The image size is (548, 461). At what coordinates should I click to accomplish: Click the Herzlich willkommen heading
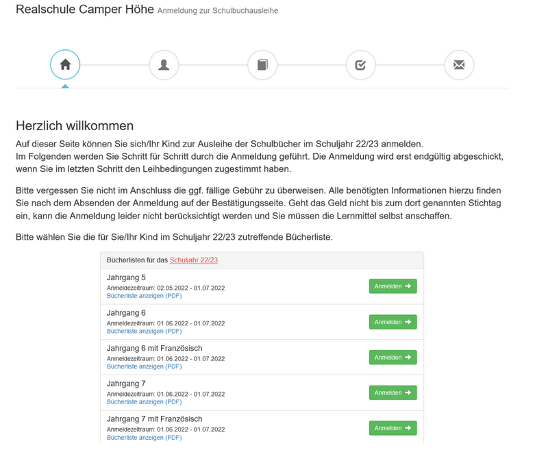coord(75,125)
